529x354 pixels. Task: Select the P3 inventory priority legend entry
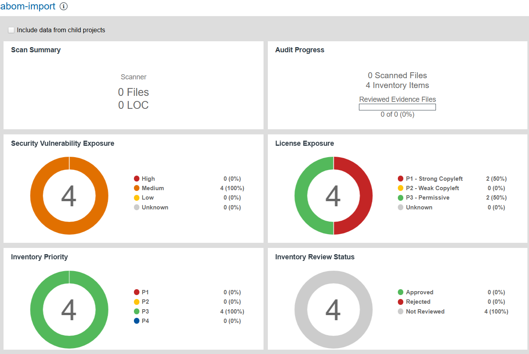pos(145,312)
